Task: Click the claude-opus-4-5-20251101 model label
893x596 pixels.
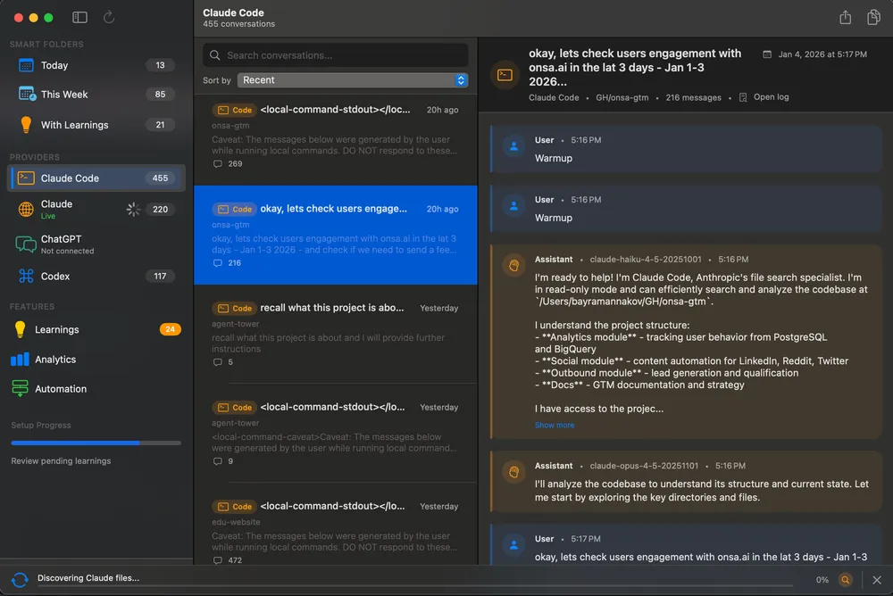Action: (x=644, y=466)
